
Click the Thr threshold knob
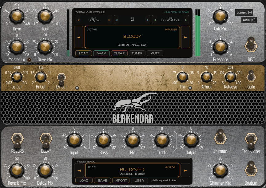[x=183, y=77]
